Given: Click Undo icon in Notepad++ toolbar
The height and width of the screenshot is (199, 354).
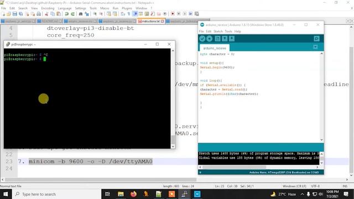Looking at the screenshot, I should click(66, 14).
